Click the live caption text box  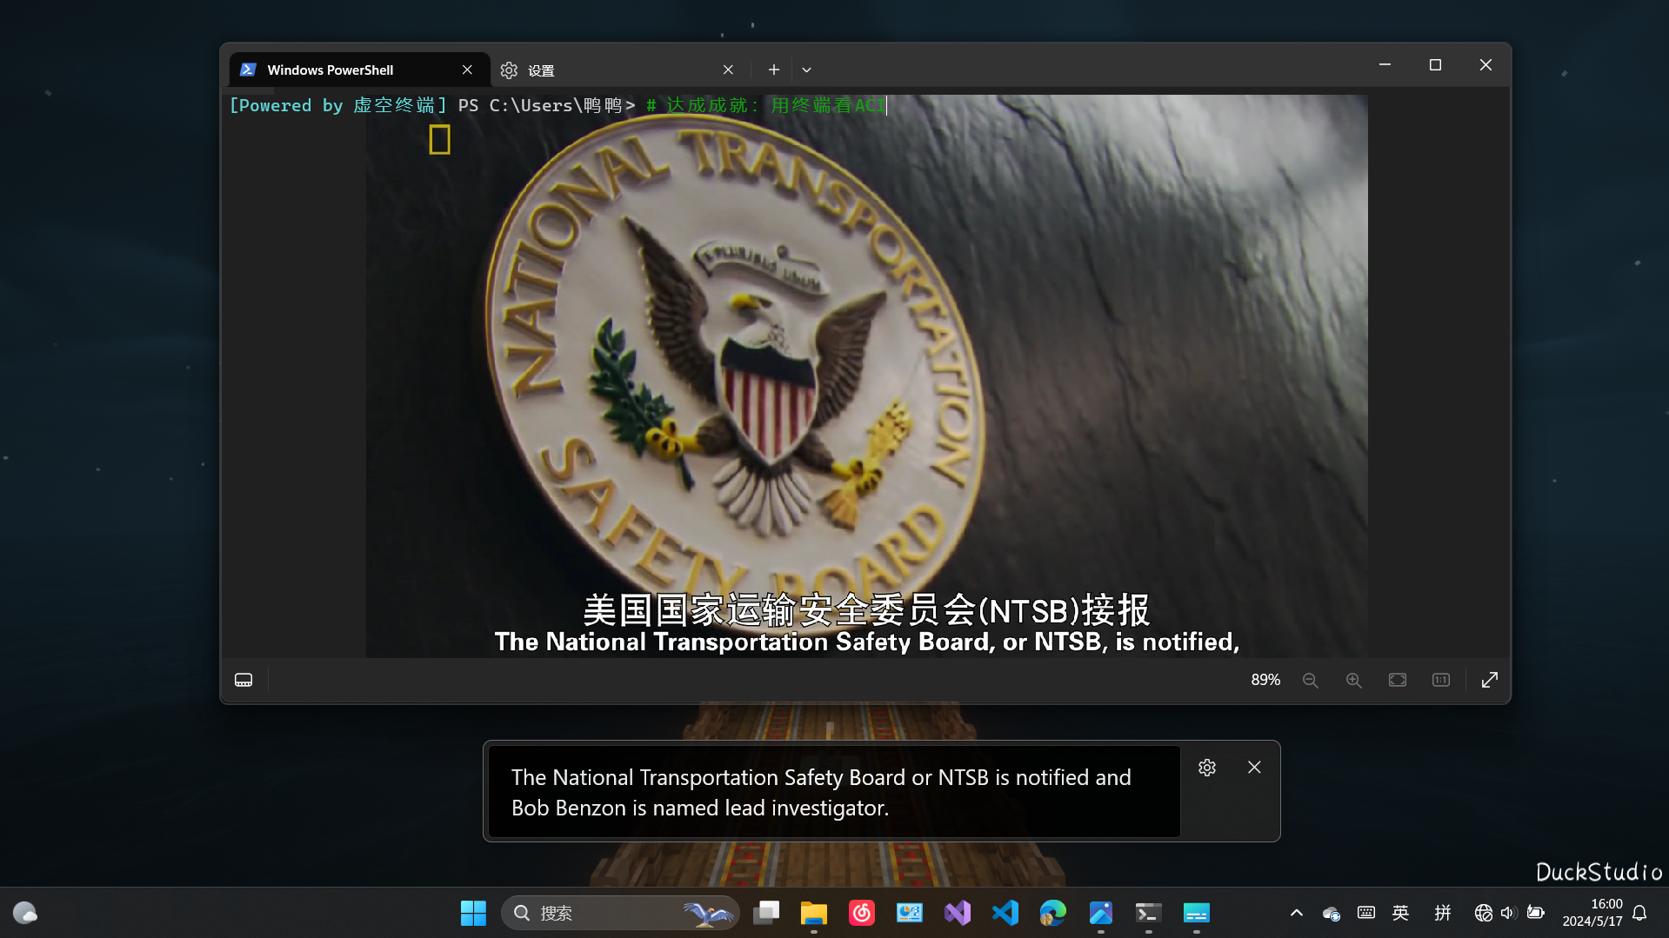tap(834, 792)
